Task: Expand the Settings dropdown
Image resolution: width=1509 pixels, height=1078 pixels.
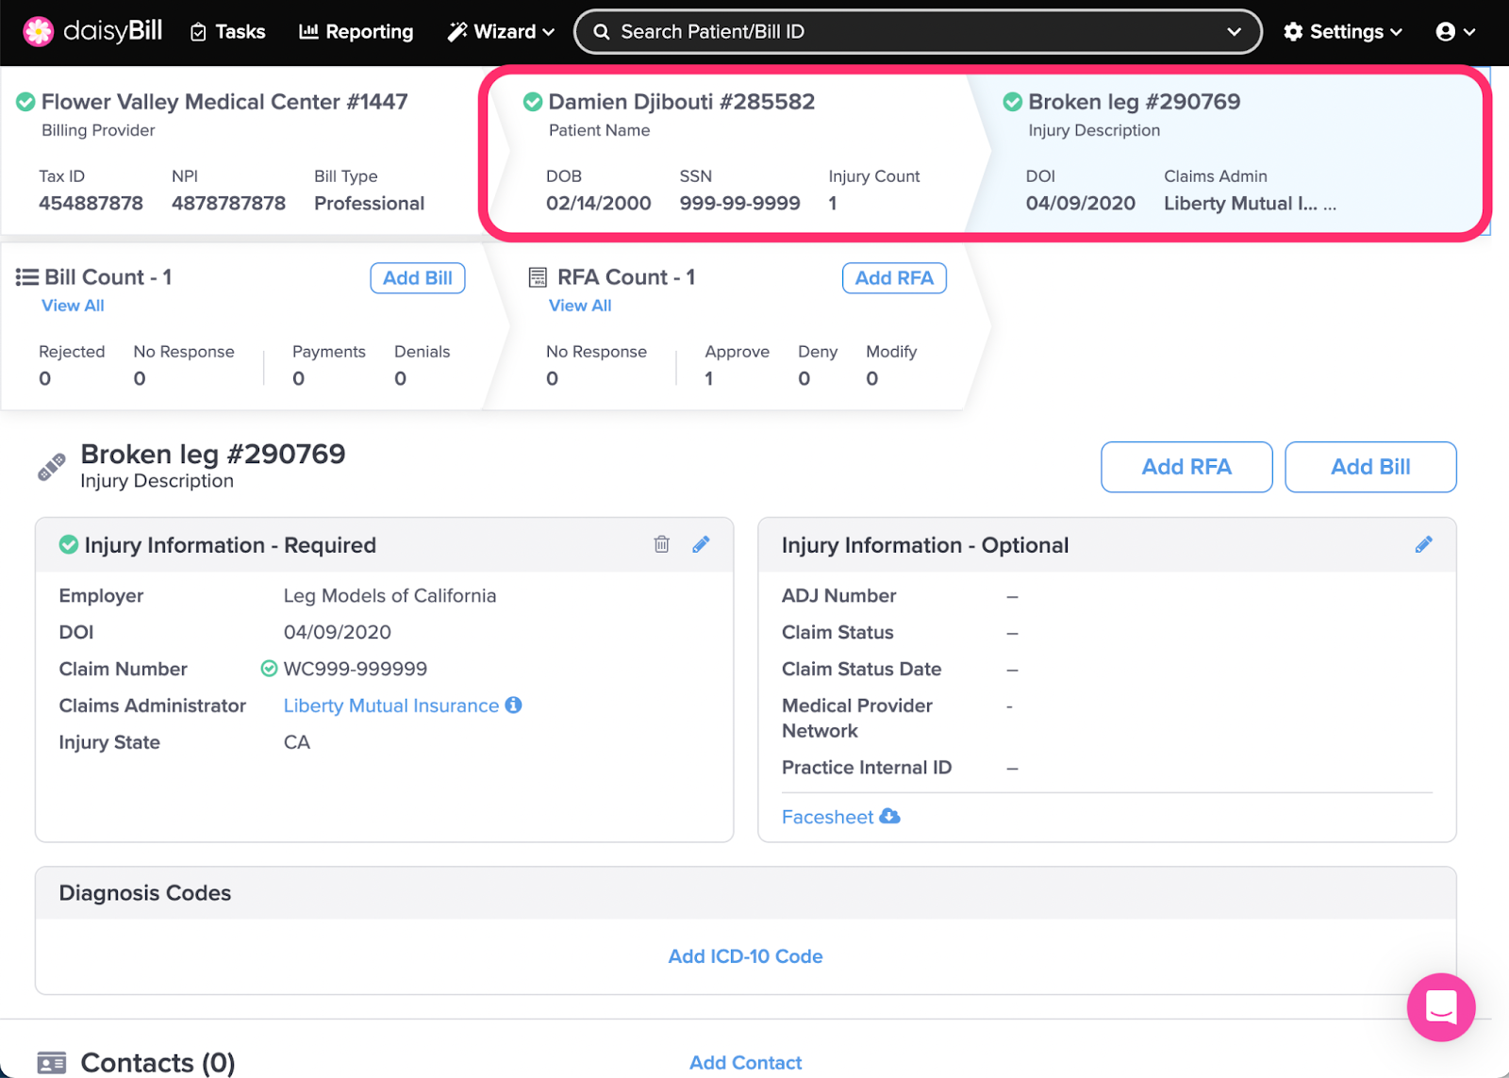Action: tap(1343, 32)
